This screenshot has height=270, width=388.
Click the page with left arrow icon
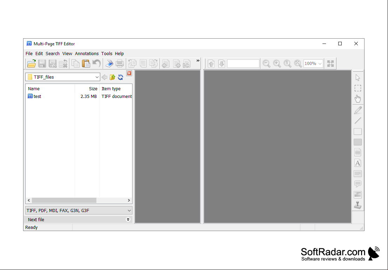point(187,64)
